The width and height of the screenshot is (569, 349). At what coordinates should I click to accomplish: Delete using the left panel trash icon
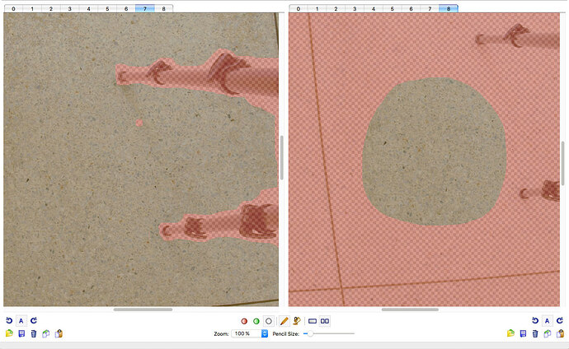pyautogui.click(x=33, y=333)
